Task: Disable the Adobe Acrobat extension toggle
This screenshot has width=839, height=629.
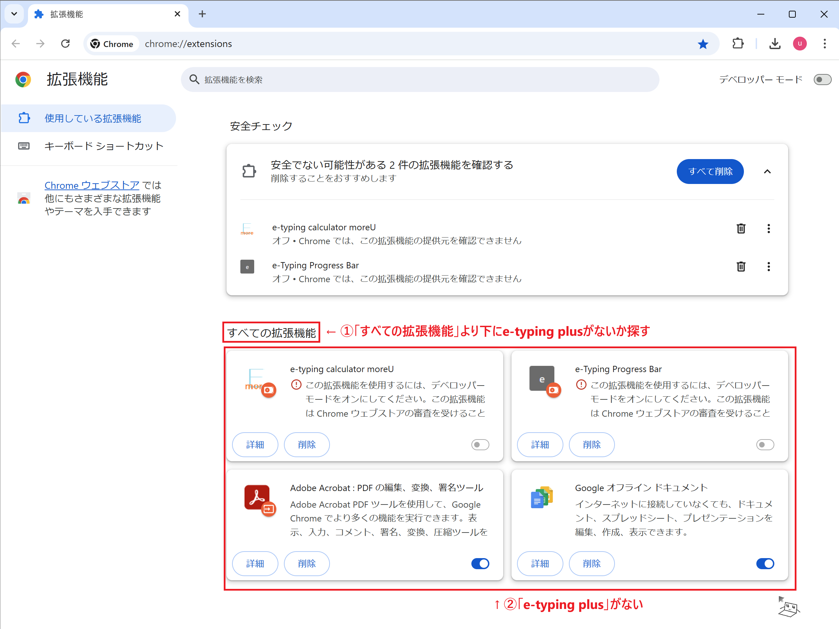Action: coord(480,563)
